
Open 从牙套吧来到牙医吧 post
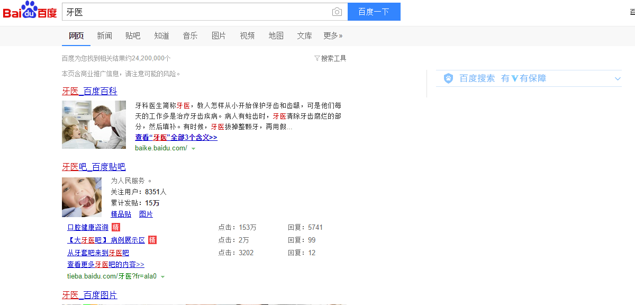98,253
